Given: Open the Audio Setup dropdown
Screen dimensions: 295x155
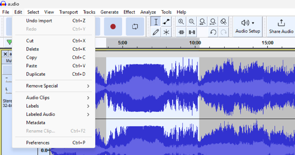Looking at the screenshot, I should click(248, 27).
